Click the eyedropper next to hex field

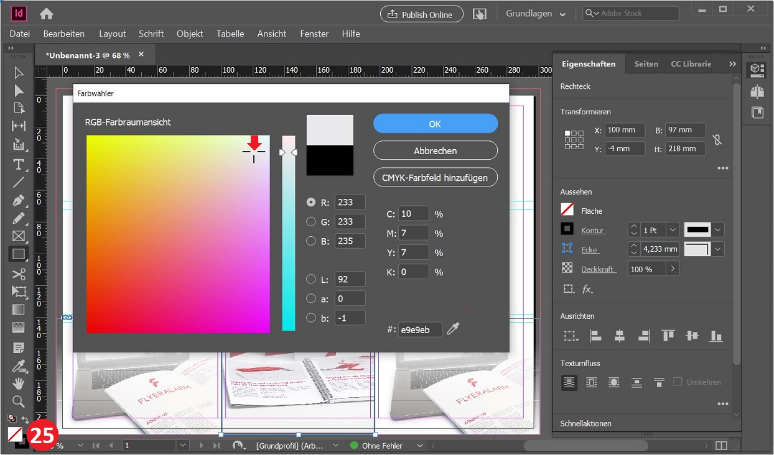click(454, 329)
